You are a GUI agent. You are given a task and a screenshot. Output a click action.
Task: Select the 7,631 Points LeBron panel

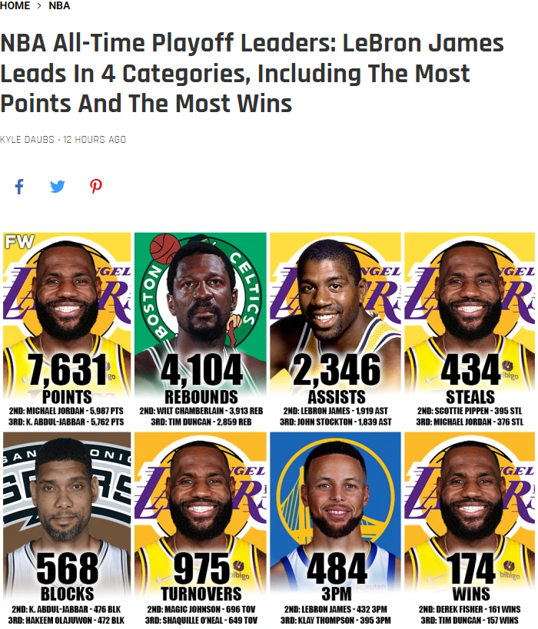click(67, 330)
